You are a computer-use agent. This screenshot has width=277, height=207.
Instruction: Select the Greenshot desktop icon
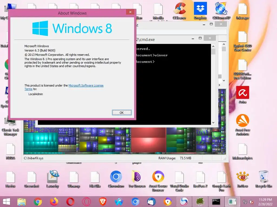point(32,179)
